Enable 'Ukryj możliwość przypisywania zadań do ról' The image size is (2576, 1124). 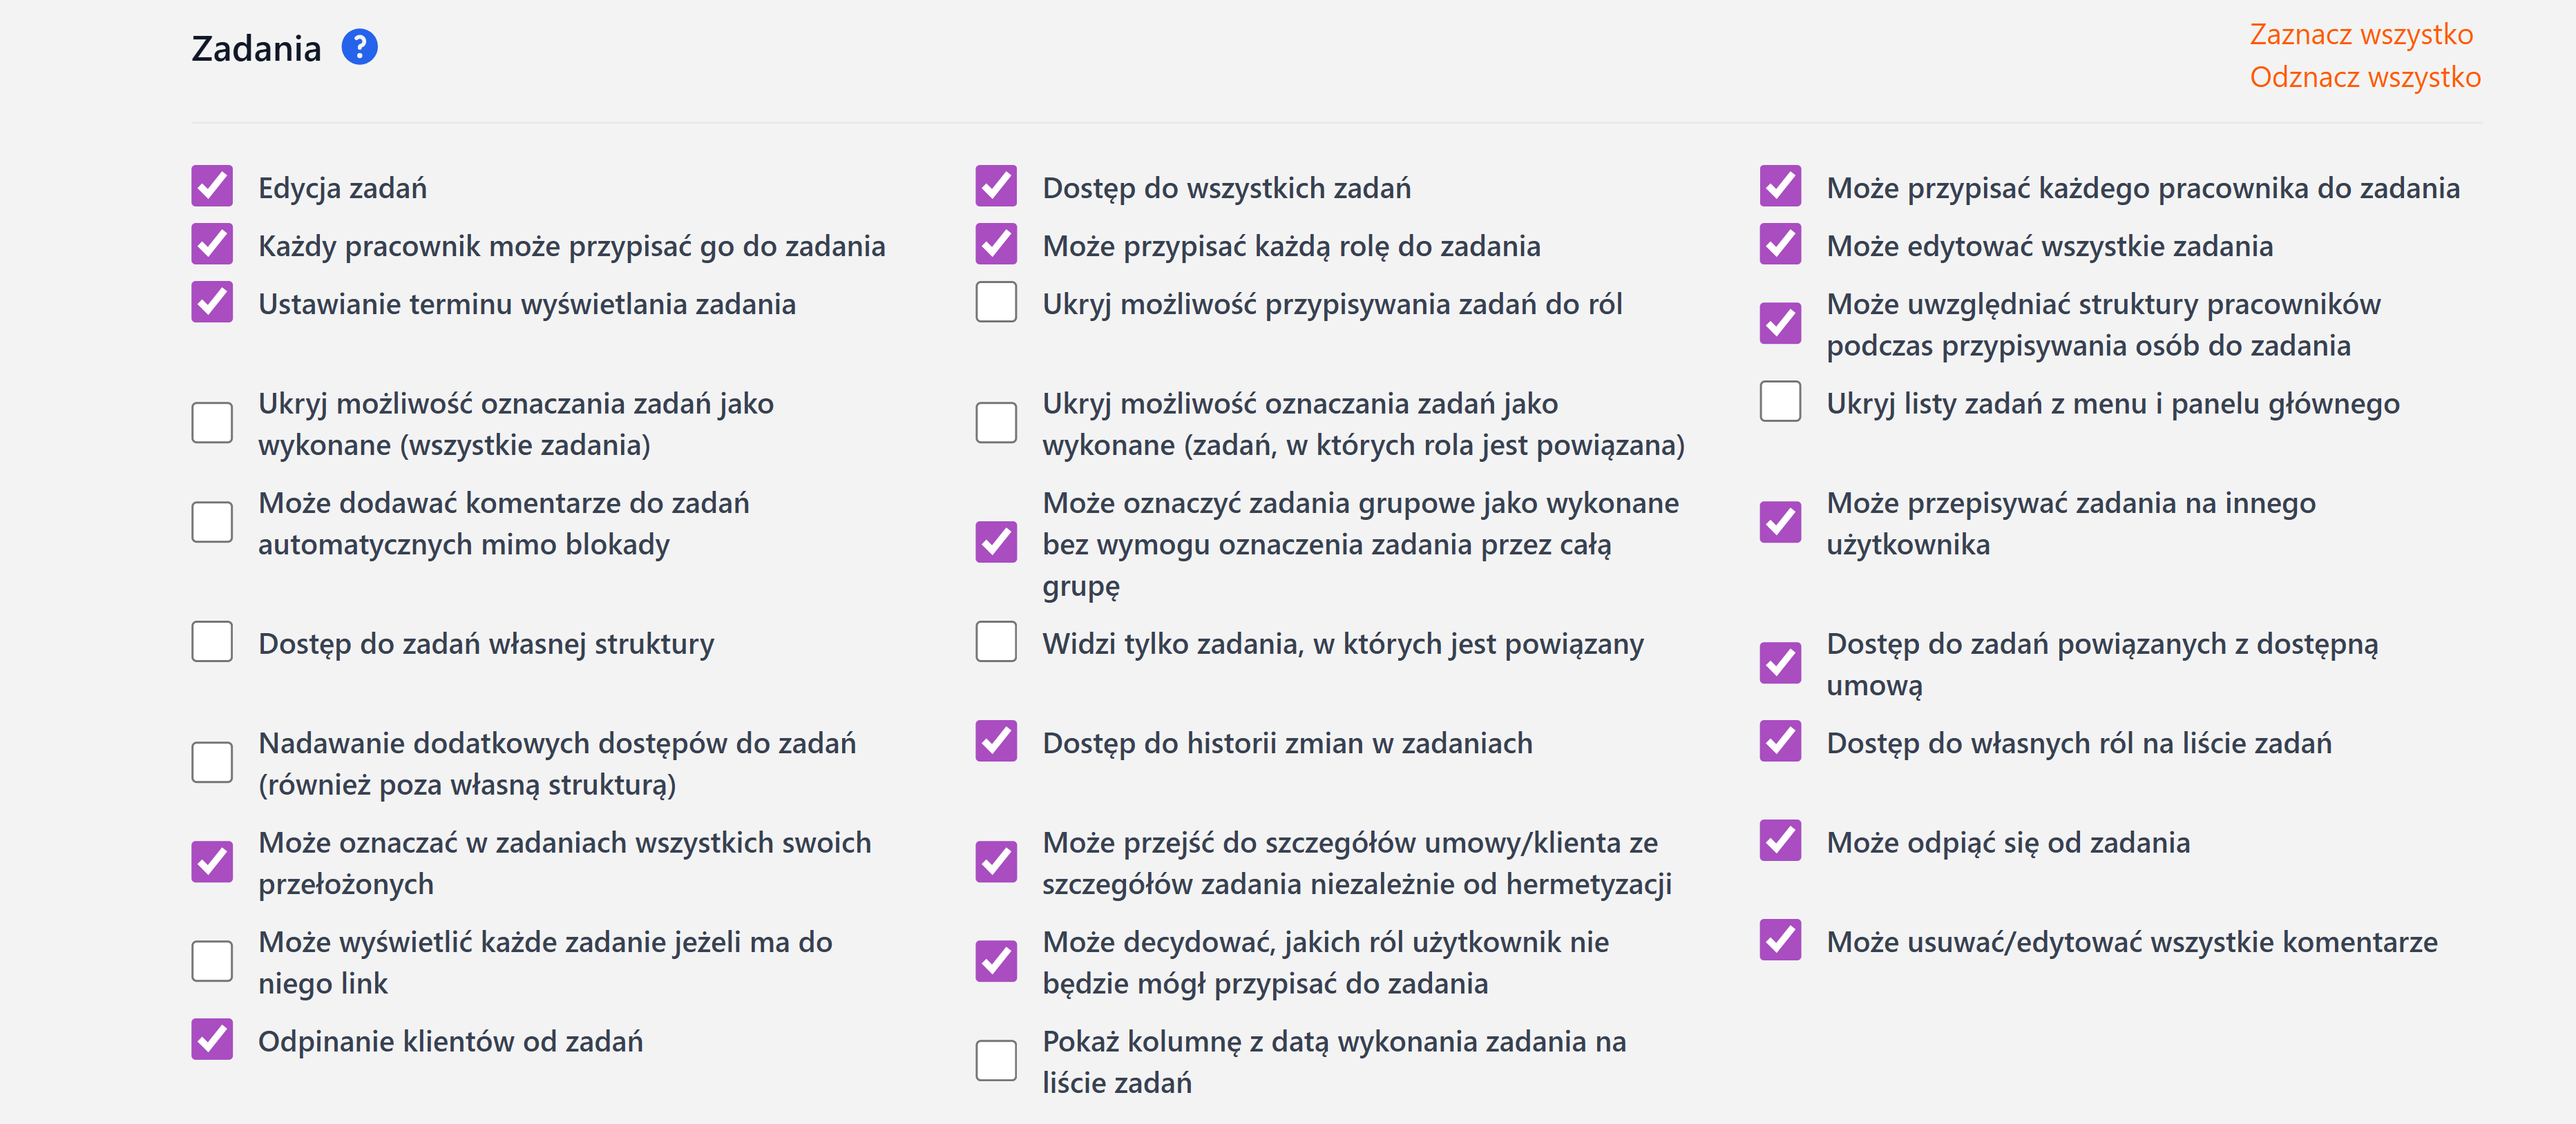tap(996, 302)
